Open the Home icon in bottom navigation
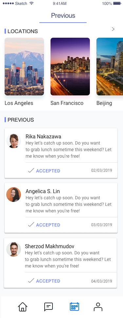 (23, 307)
